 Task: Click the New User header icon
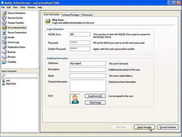(48, 21)
